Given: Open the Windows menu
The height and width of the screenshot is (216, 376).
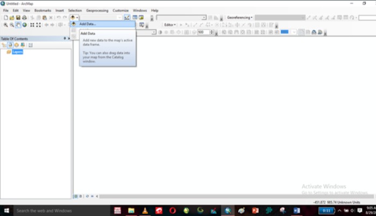Looking at the screenshot, I should click(x=140, y=11).
